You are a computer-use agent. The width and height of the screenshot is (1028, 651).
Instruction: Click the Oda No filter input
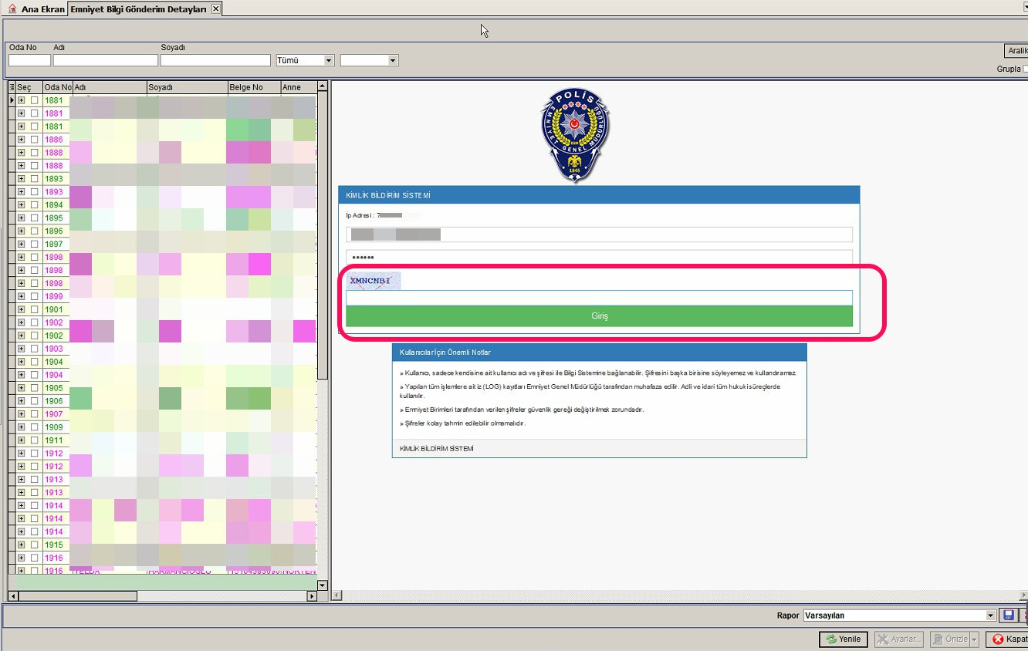point(29,60)
